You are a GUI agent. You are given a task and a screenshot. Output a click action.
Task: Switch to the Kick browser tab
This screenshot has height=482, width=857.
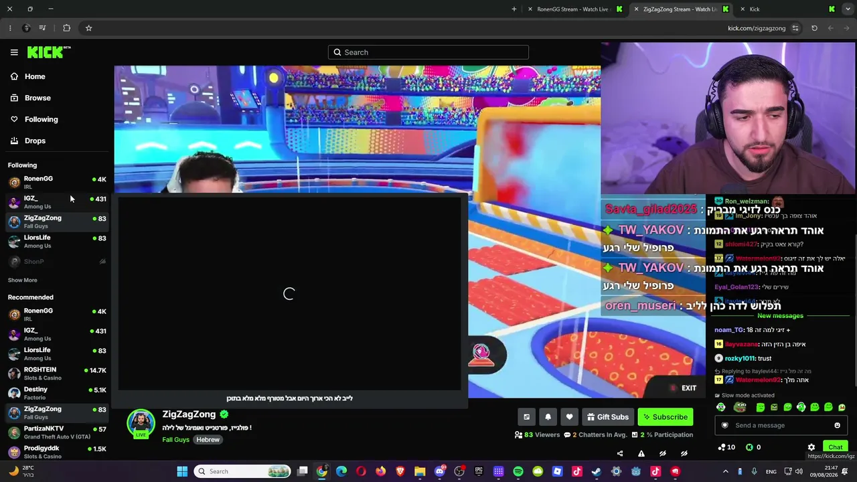[787, 9]
